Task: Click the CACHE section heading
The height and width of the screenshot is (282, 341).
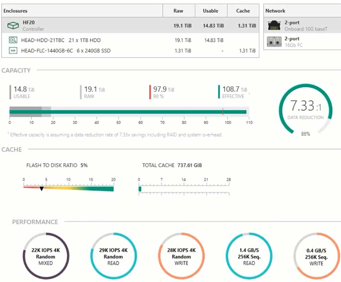Action: 12,149
